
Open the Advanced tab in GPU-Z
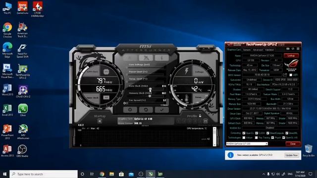point(258,49)
